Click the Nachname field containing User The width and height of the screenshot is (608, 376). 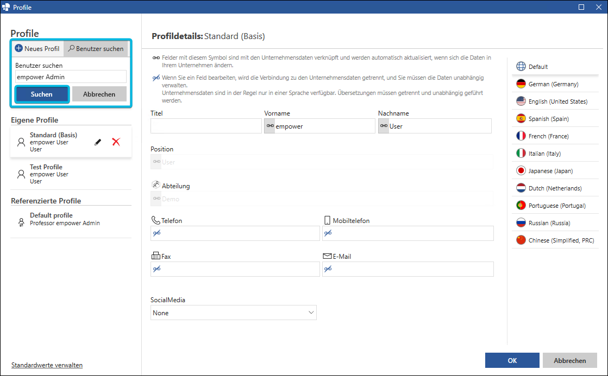coord(435,126)
